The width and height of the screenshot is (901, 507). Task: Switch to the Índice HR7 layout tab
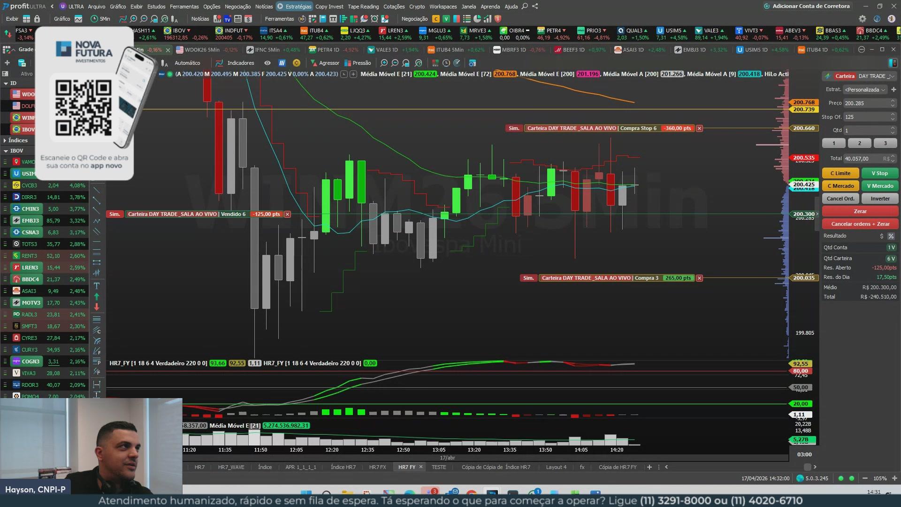click(343, 467)
